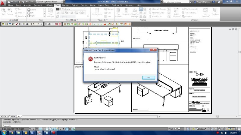
Task: Toggle Grid display in status bar
Action: tap(37, 129)
